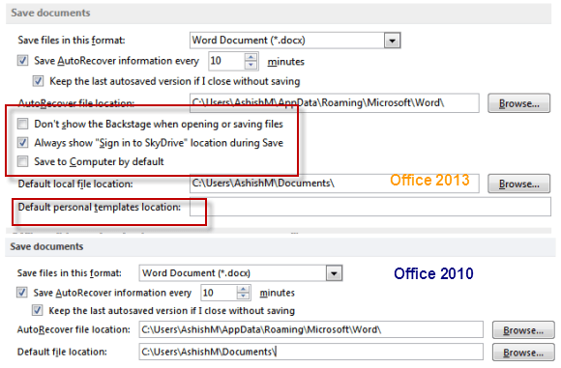Screen dimensions: 561x368
Task: Enable Don't show the Backstage checkbox
Action: pos(23,124)
